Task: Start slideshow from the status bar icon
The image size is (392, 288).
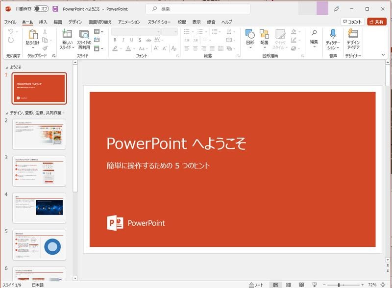Action: 314,285
